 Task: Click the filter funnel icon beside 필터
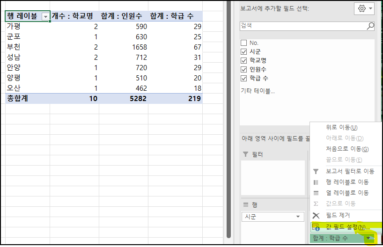point(245,154)
